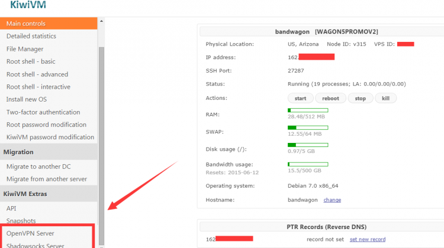Viewport: 444px width, 248px height.
Task: Click the KiwiVM Extras section header
Action: click(x=49, y=194)
